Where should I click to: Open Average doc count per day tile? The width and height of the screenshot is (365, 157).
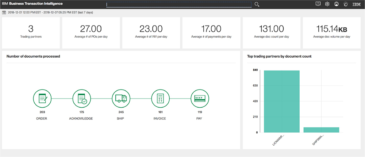click(x=272, y=33)
